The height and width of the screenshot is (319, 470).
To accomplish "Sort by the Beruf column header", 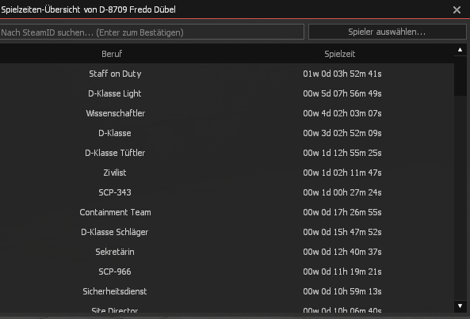I will pyautogui.click(x=112, y=54).
